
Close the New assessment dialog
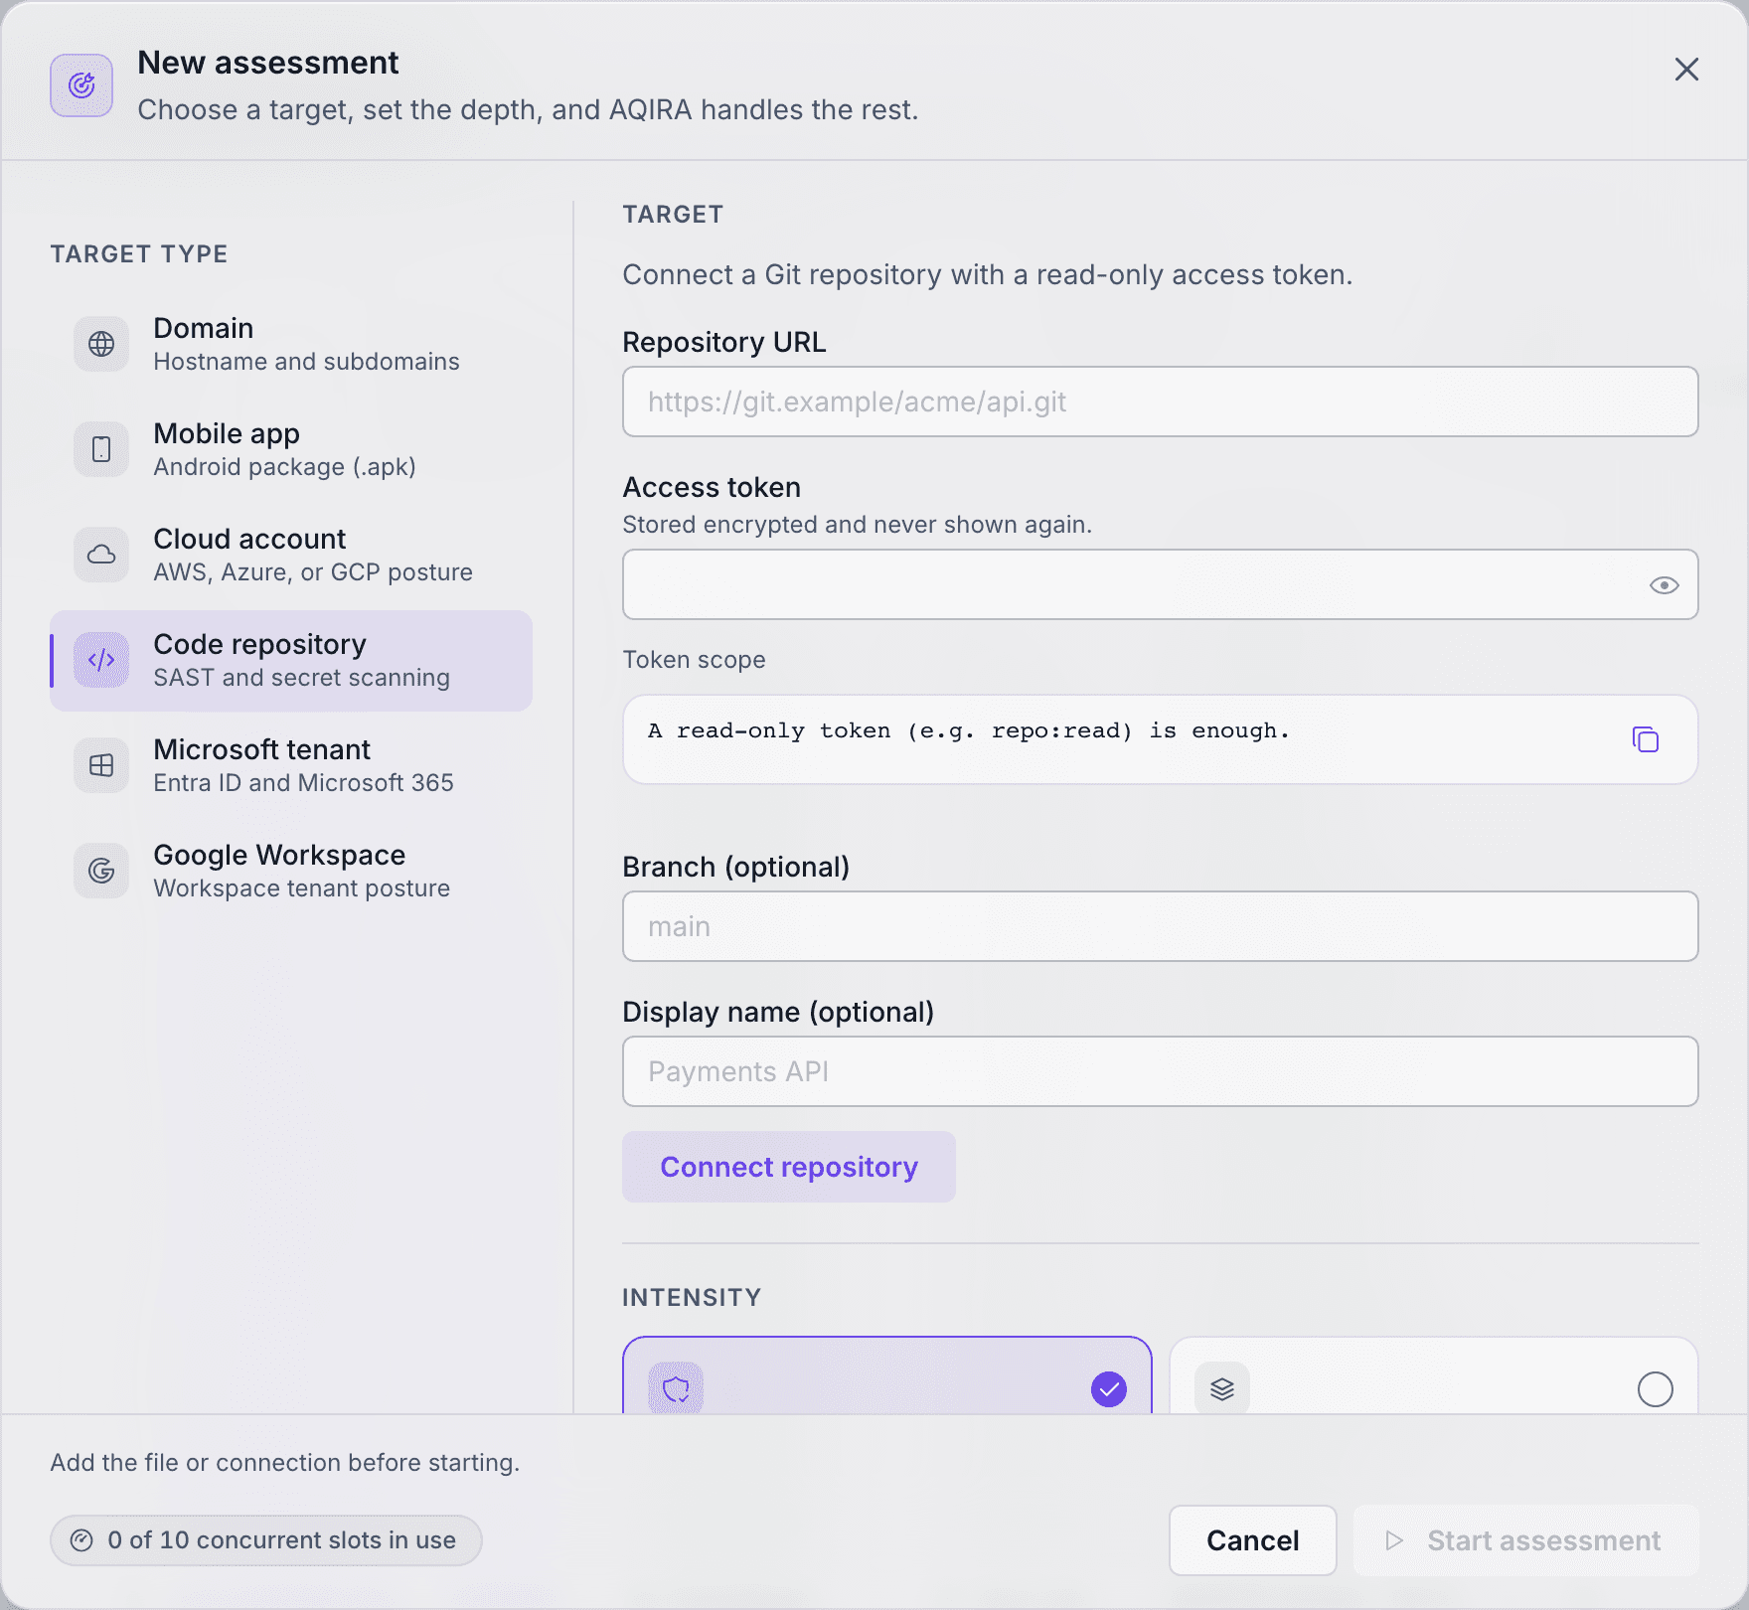[1686, 70]
